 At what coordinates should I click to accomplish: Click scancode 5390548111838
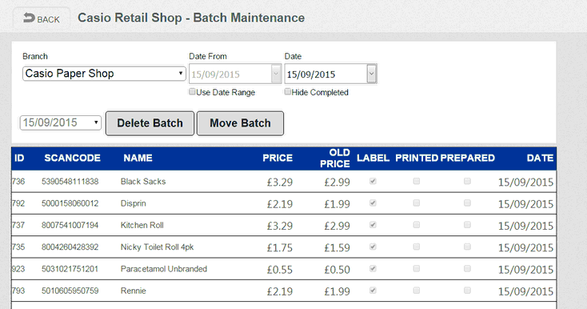(x=70, y=182)
